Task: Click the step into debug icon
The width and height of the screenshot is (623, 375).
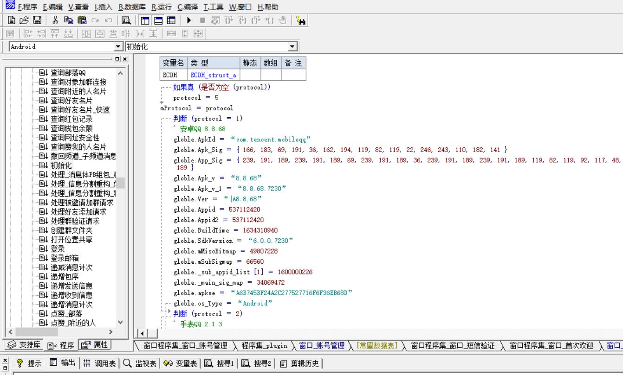Action: click(x=243, y=20)
